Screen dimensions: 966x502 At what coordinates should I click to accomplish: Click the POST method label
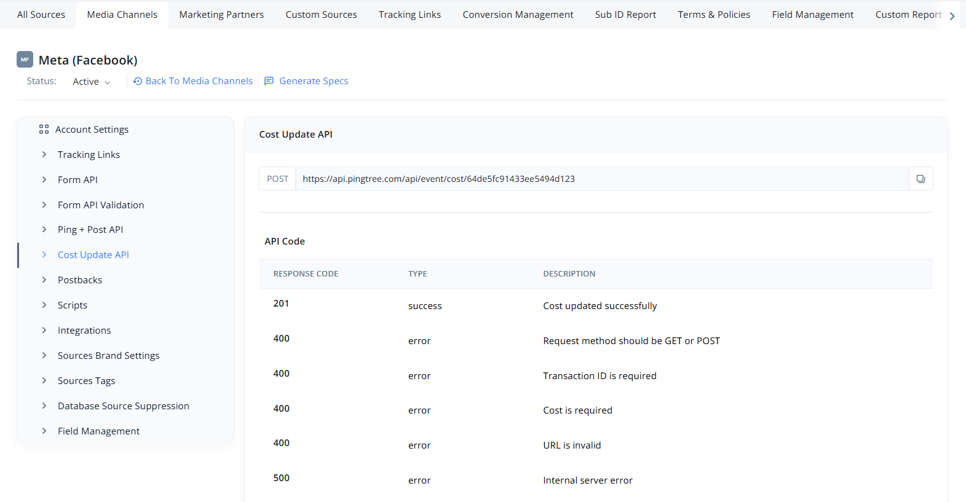point(277,179)
